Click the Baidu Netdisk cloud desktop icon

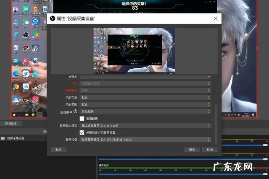click(26, 87)
